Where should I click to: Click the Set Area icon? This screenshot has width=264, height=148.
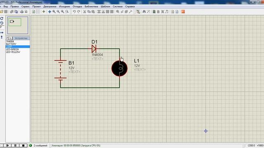26,12
